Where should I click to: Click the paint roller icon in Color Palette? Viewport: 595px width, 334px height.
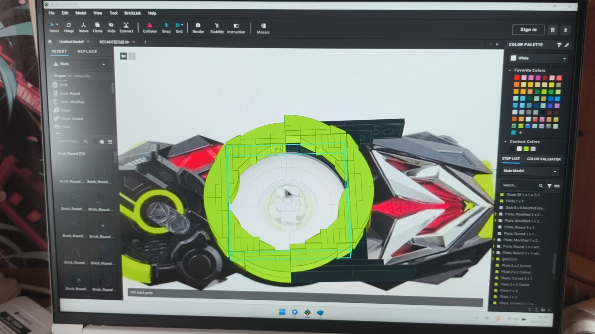(559, 45)
